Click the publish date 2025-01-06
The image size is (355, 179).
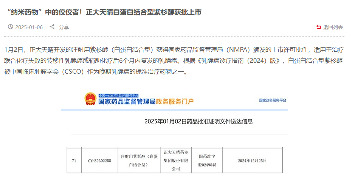(29, 27)
